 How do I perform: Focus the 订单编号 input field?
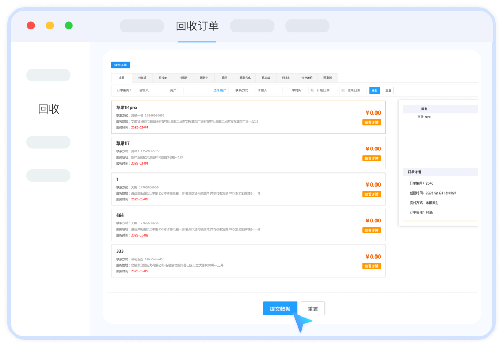point(150,90)
